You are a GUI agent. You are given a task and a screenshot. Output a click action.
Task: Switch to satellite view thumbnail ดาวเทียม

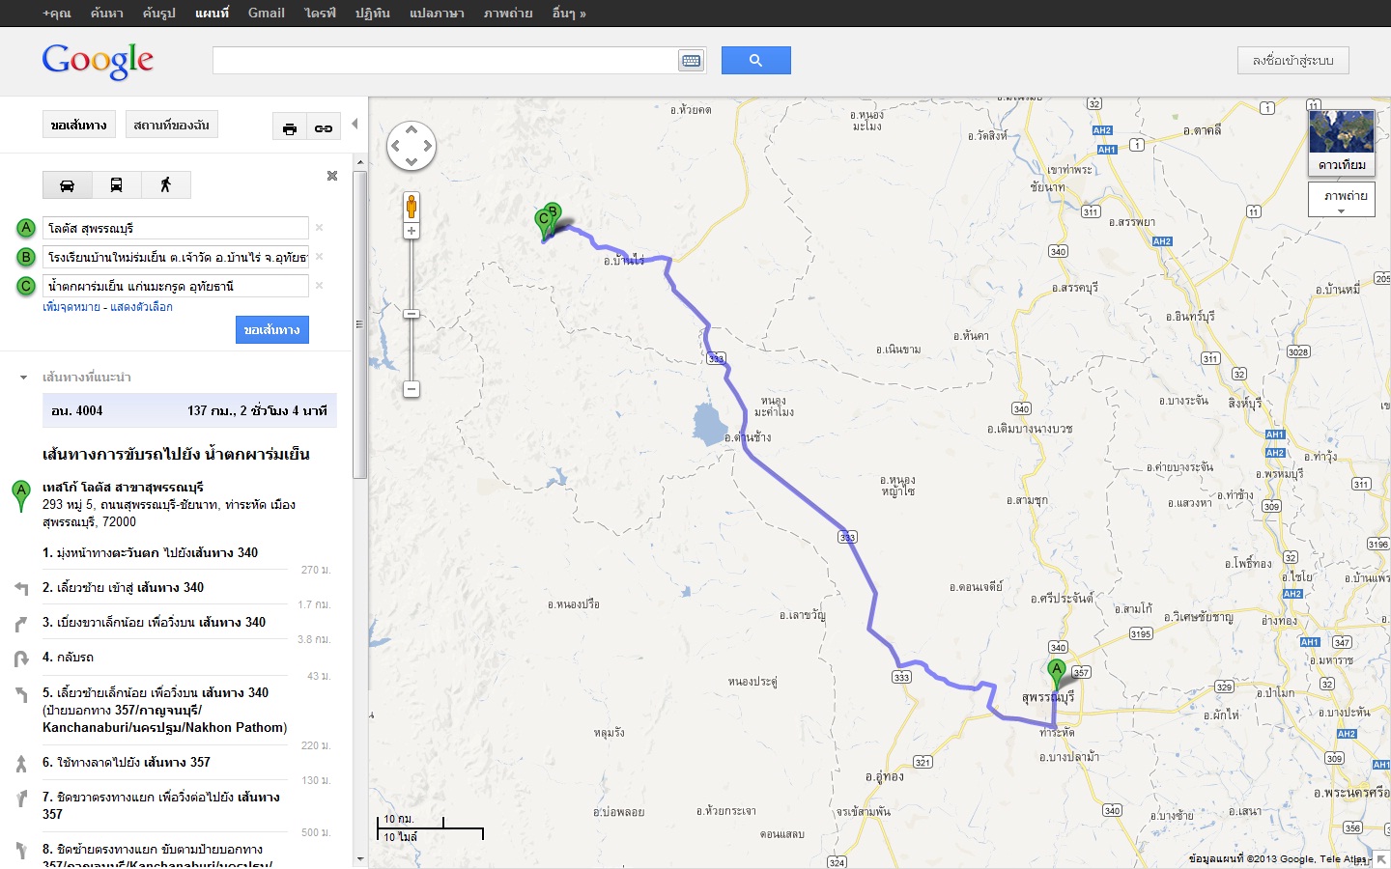pos(1341,141)
